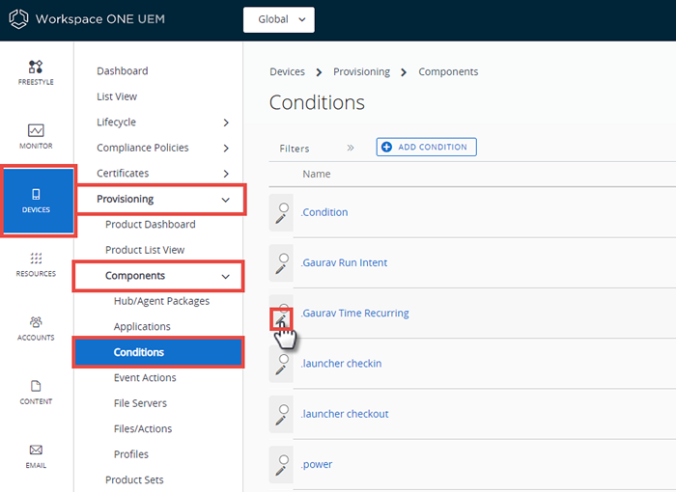The width and height of the screenshot is (676, 492).
Task: Click the Workspace ONE UEM logo
Action: coord(19,19)
